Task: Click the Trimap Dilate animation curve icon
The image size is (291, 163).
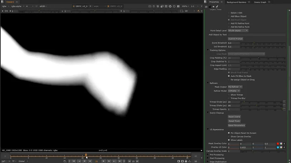Action: click(x=284, y=106)
